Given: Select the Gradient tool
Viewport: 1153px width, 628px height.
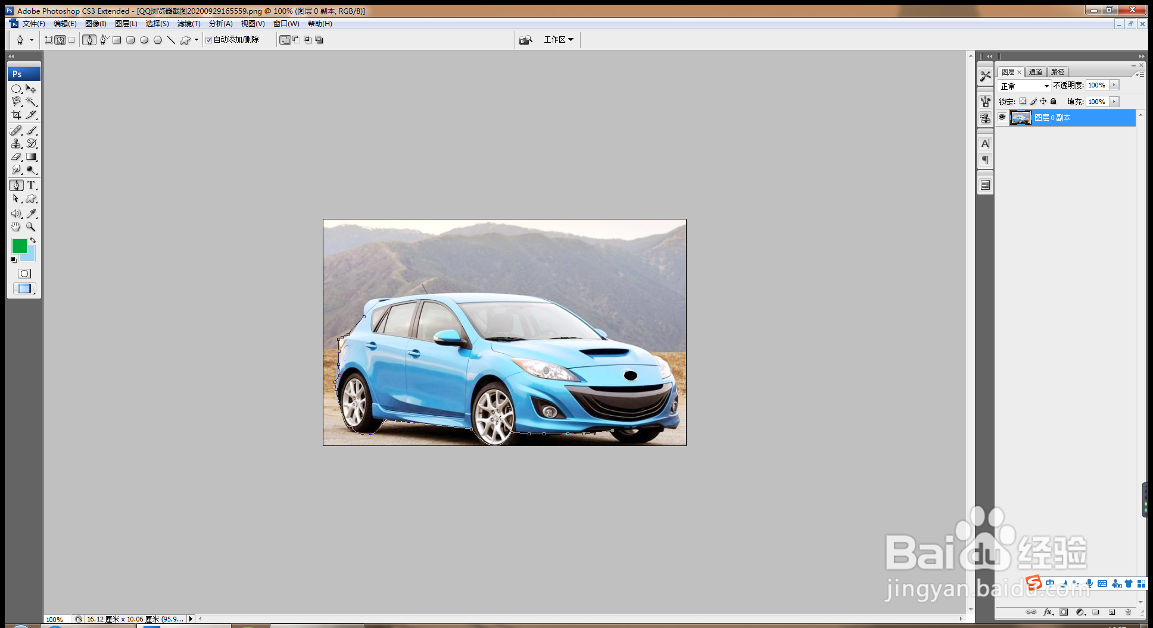Looking at the screenshot, I should tap(32, 157).
